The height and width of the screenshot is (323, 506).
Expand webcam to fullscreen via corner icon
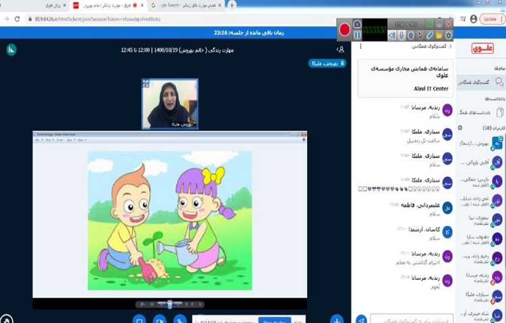coord(146,83)
